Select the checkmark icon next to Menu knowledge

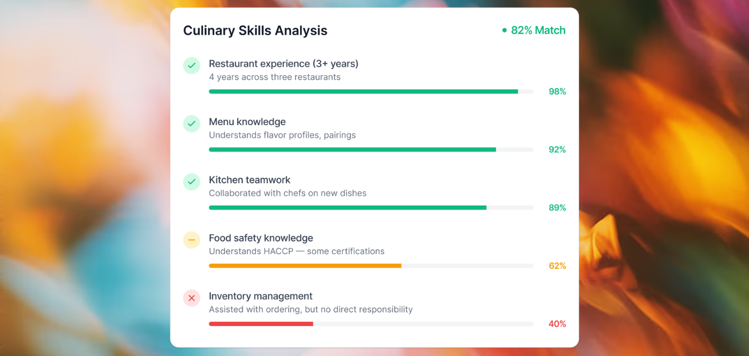(191, 123)
